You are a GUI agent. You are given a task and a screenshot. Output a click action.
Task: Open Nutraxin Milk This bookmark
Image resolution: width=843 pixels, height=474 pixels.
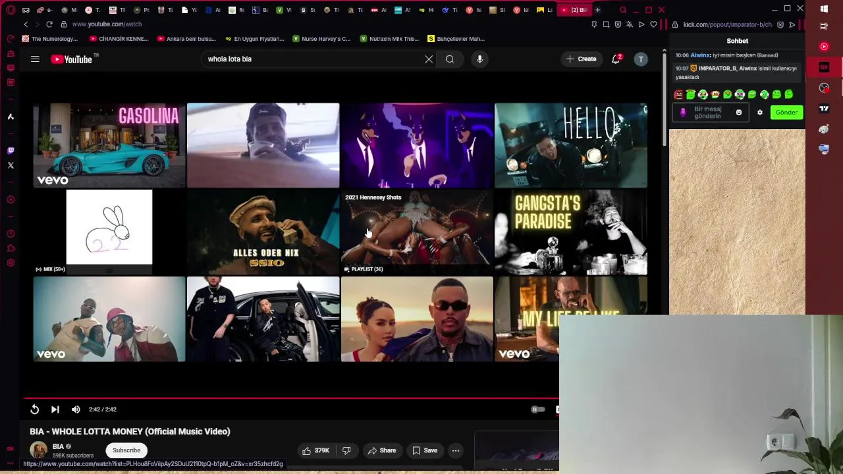point(389,39)
